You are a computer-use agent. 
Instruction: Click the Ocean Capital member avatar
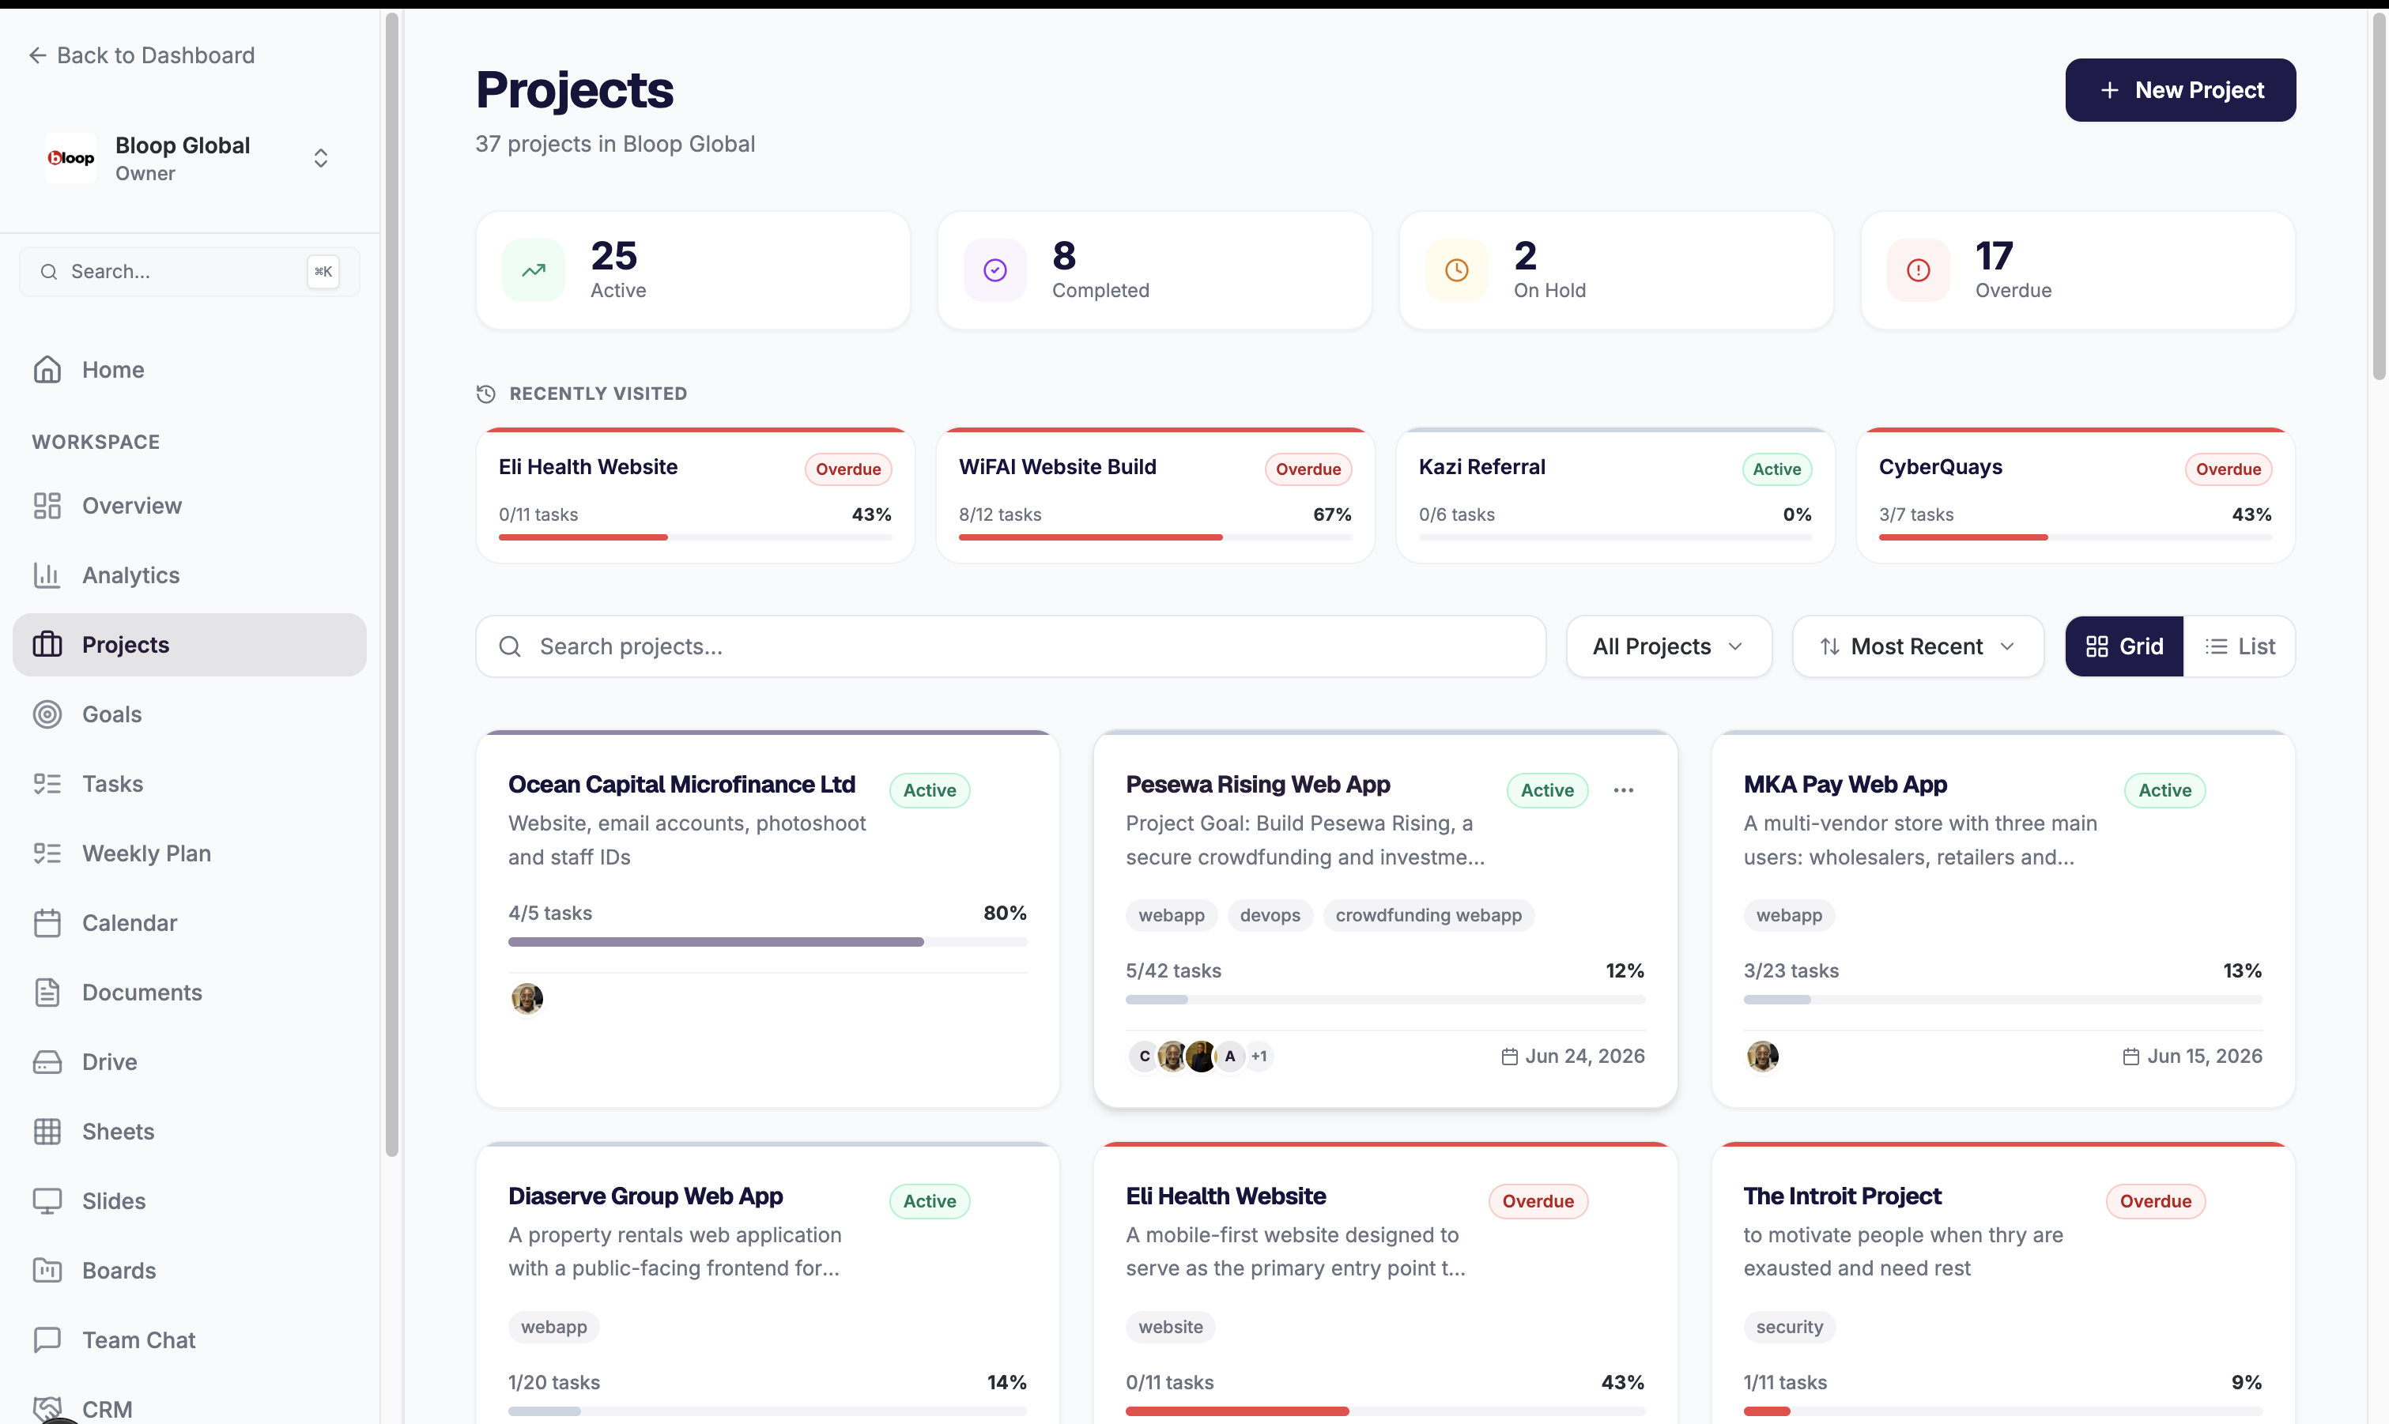[527, 999]
